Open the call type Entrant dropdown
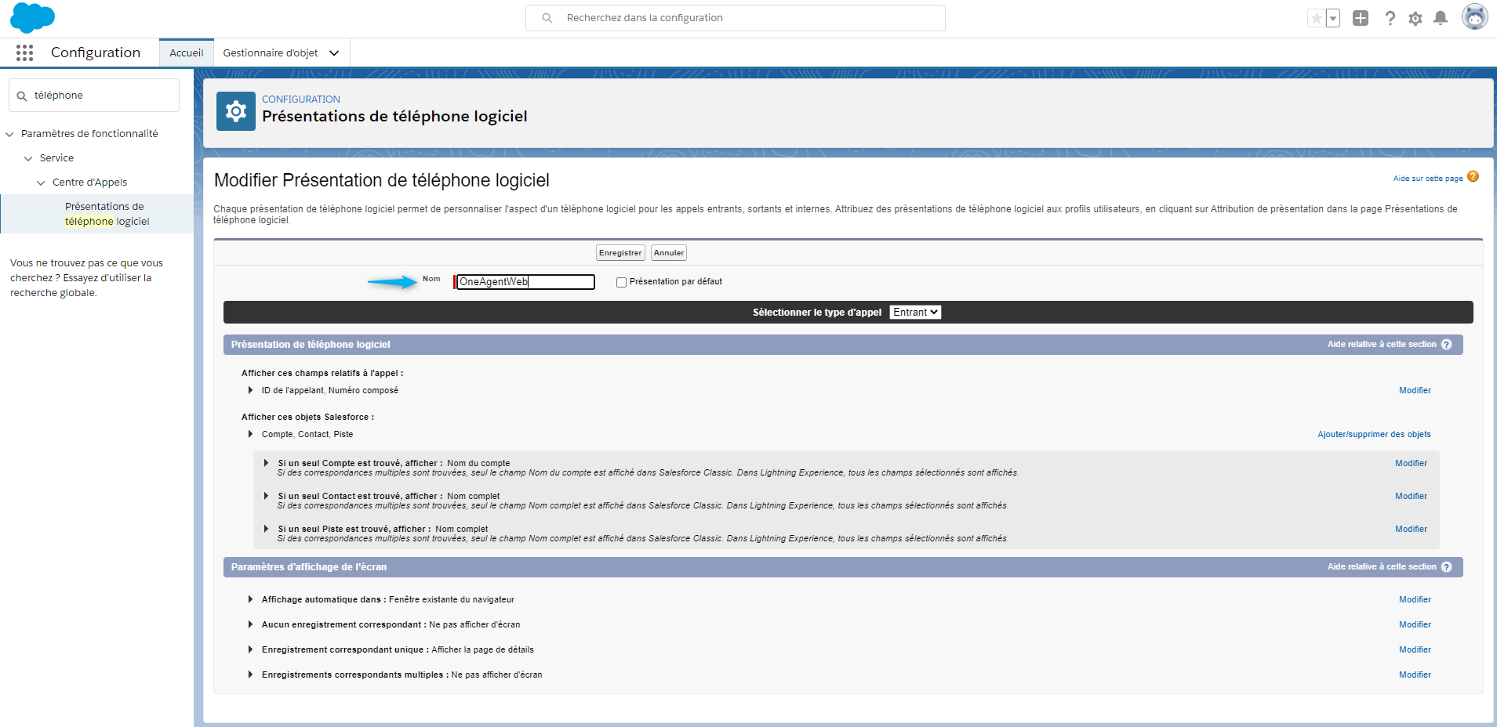This screenshot has width=1497, height=727. tap(915, 313)
